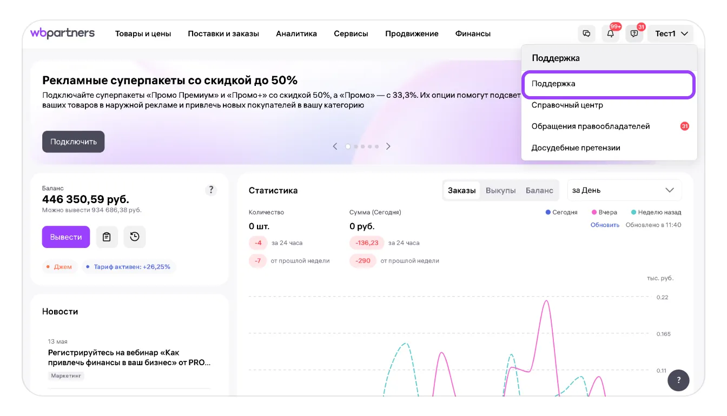This screenshot has width=727, height=416.
Task: Open the Тест1 account dropdown
Action: pyautogui.click(x=671, y=33)
